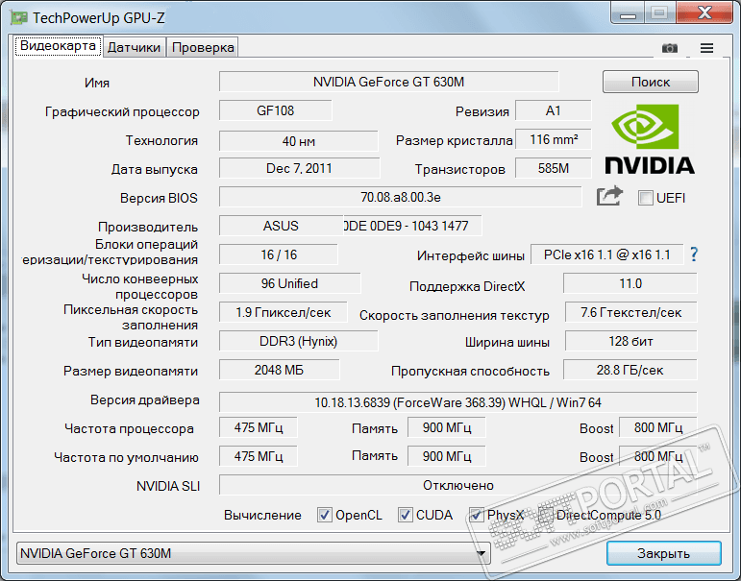Image resolution: width=741 pixels, height=581 pixels.
Task: Click the 16 / 16 ROPs/TMUs value
Action: click(279, 254)
